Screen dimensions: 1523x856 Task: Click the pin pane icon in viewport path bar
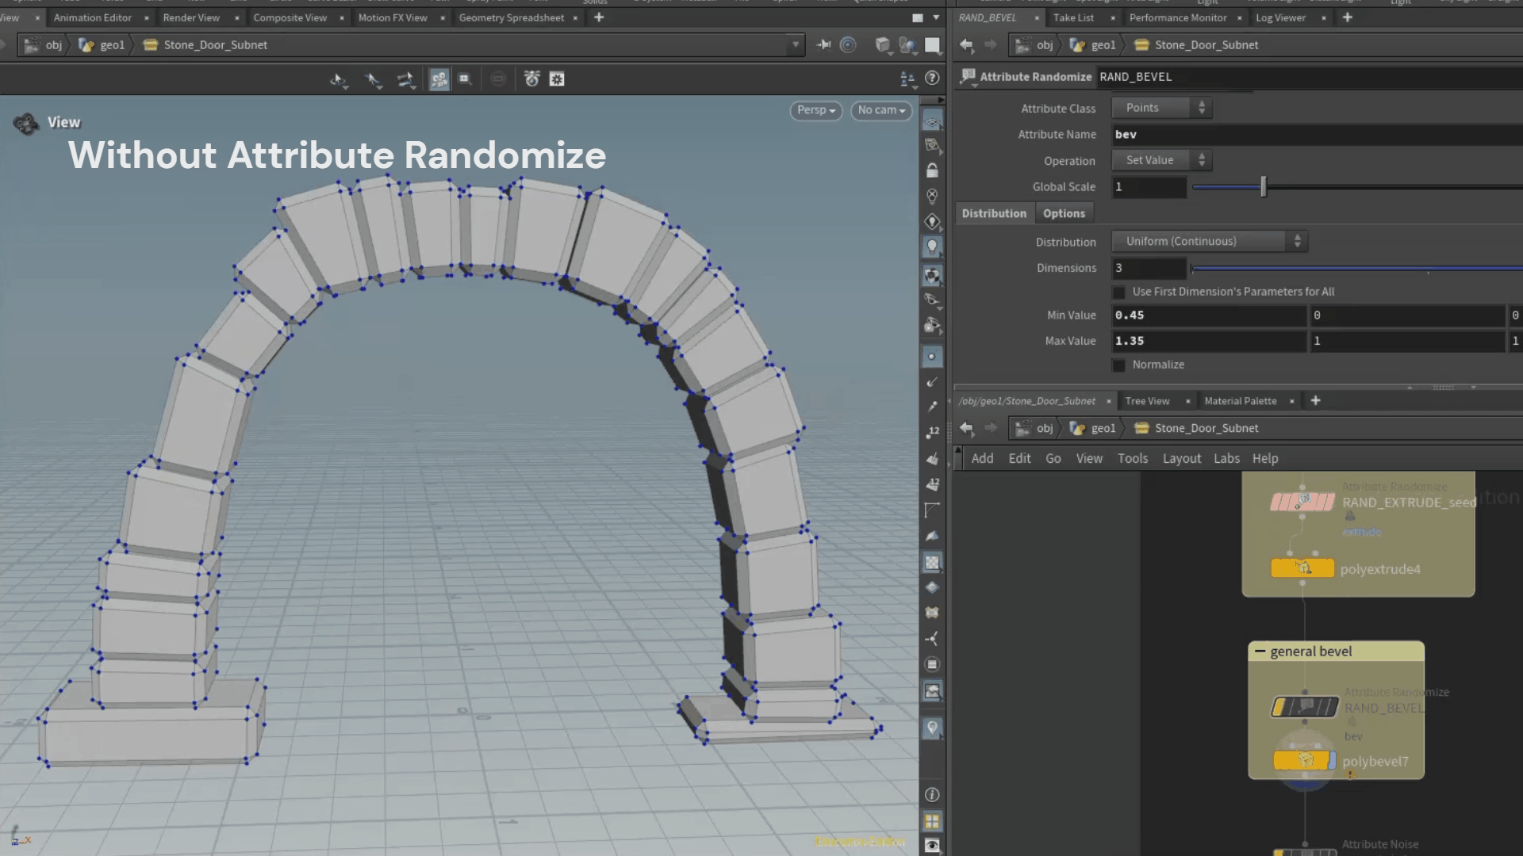(823, 45)
